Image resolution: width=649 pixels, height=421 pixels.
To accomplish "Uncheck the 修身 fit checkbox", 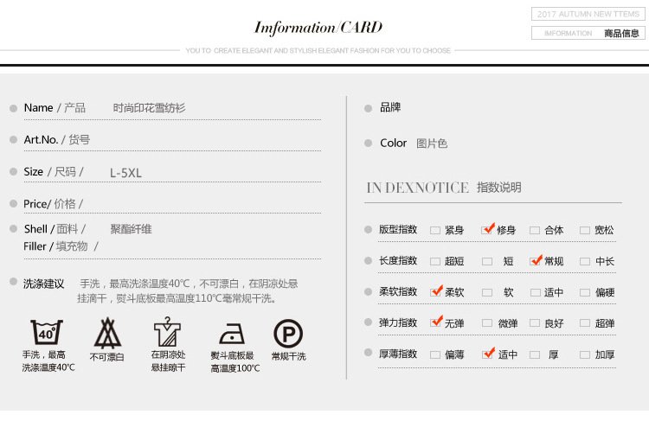I will pyautogui.click(x=487, y=230).
